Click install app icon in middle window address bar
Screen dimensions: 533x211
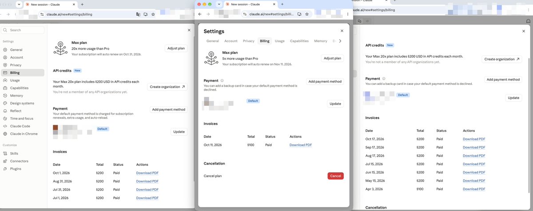(x=300, y=14)
